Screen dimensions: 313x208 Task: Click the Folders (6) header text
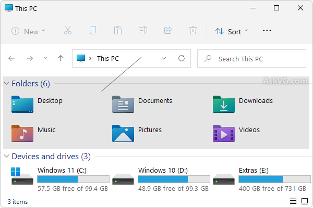coord(31,84)
